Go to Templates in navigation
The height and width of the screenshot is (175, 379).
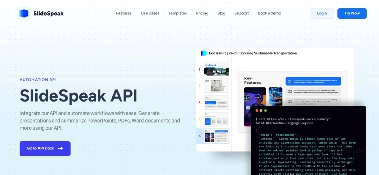(178, 13)
